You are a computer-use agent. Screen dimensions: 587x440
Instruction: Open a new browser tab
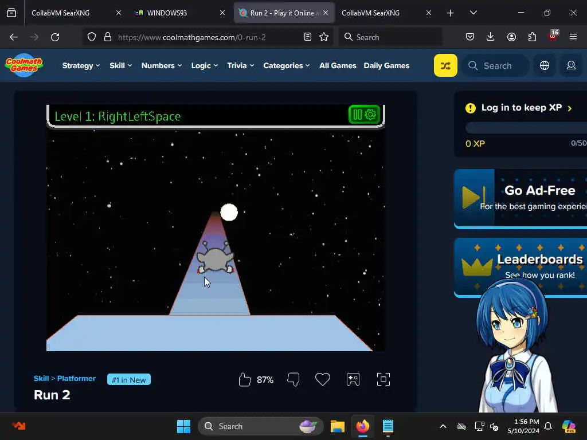coord(451,13)
